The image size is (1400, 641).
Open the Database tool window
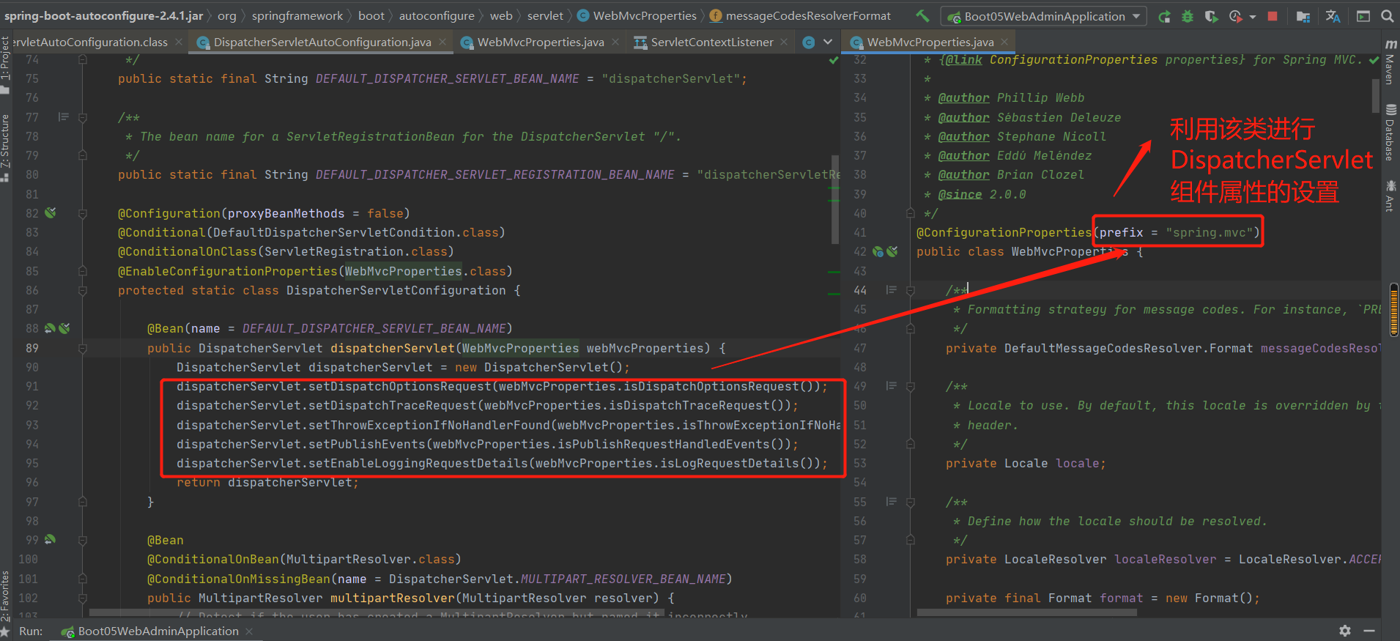tap(1390, 133)
